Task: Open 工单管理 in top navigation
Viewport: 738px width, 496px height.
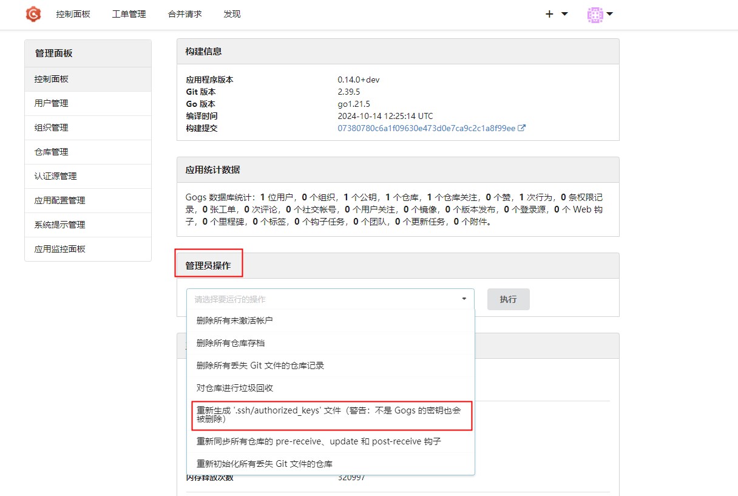Action: 129,14
